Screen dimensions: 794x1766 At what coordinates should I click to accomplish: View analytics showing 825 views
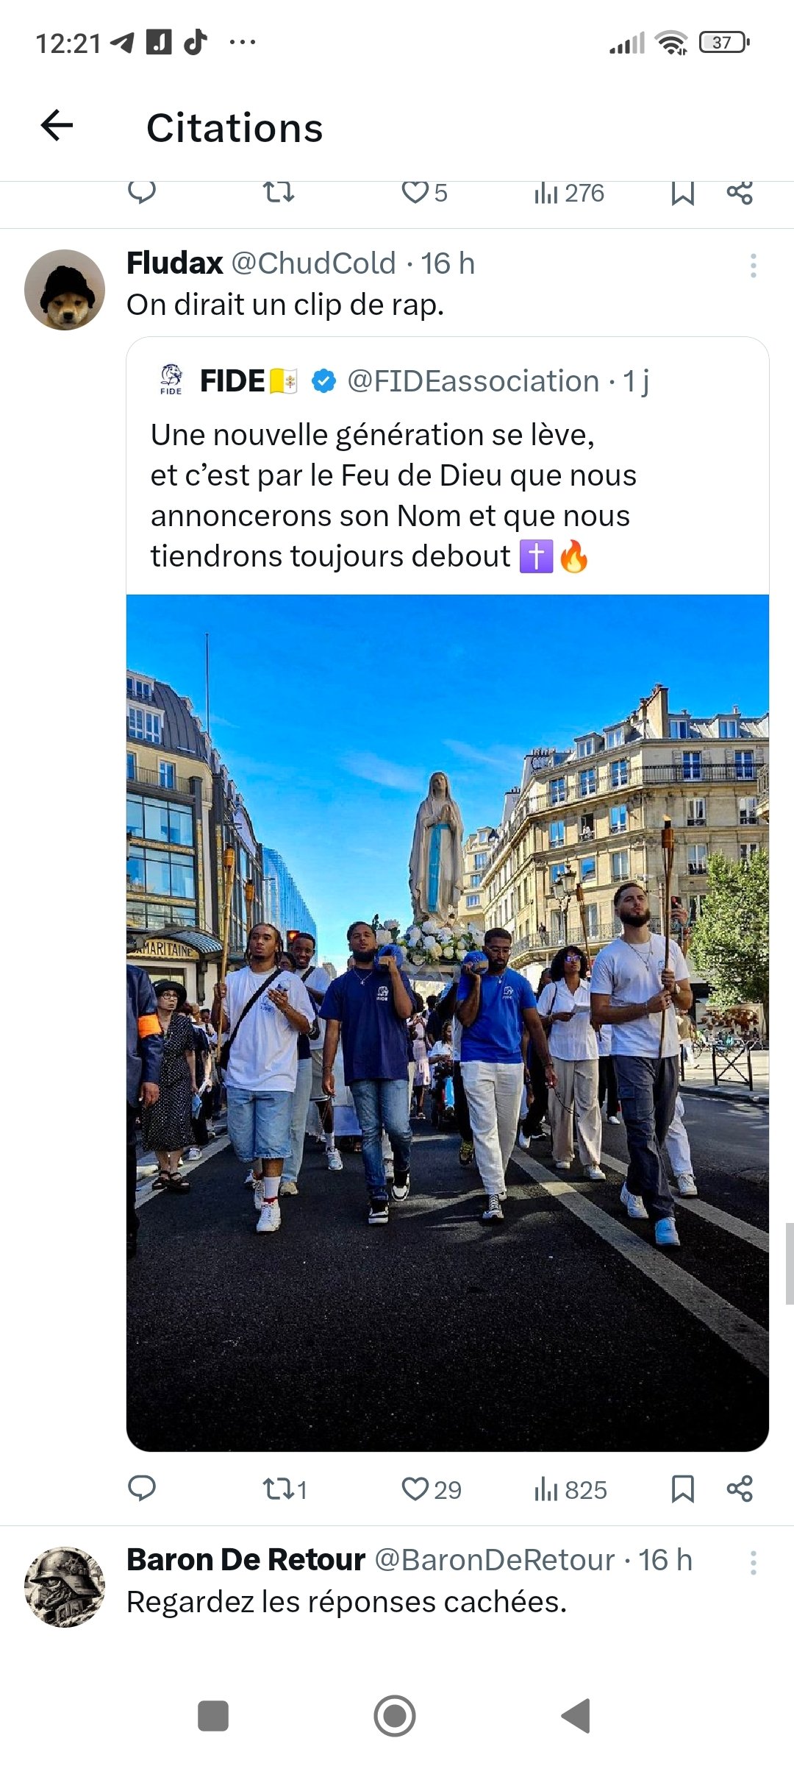click(x=571, y=1489)
